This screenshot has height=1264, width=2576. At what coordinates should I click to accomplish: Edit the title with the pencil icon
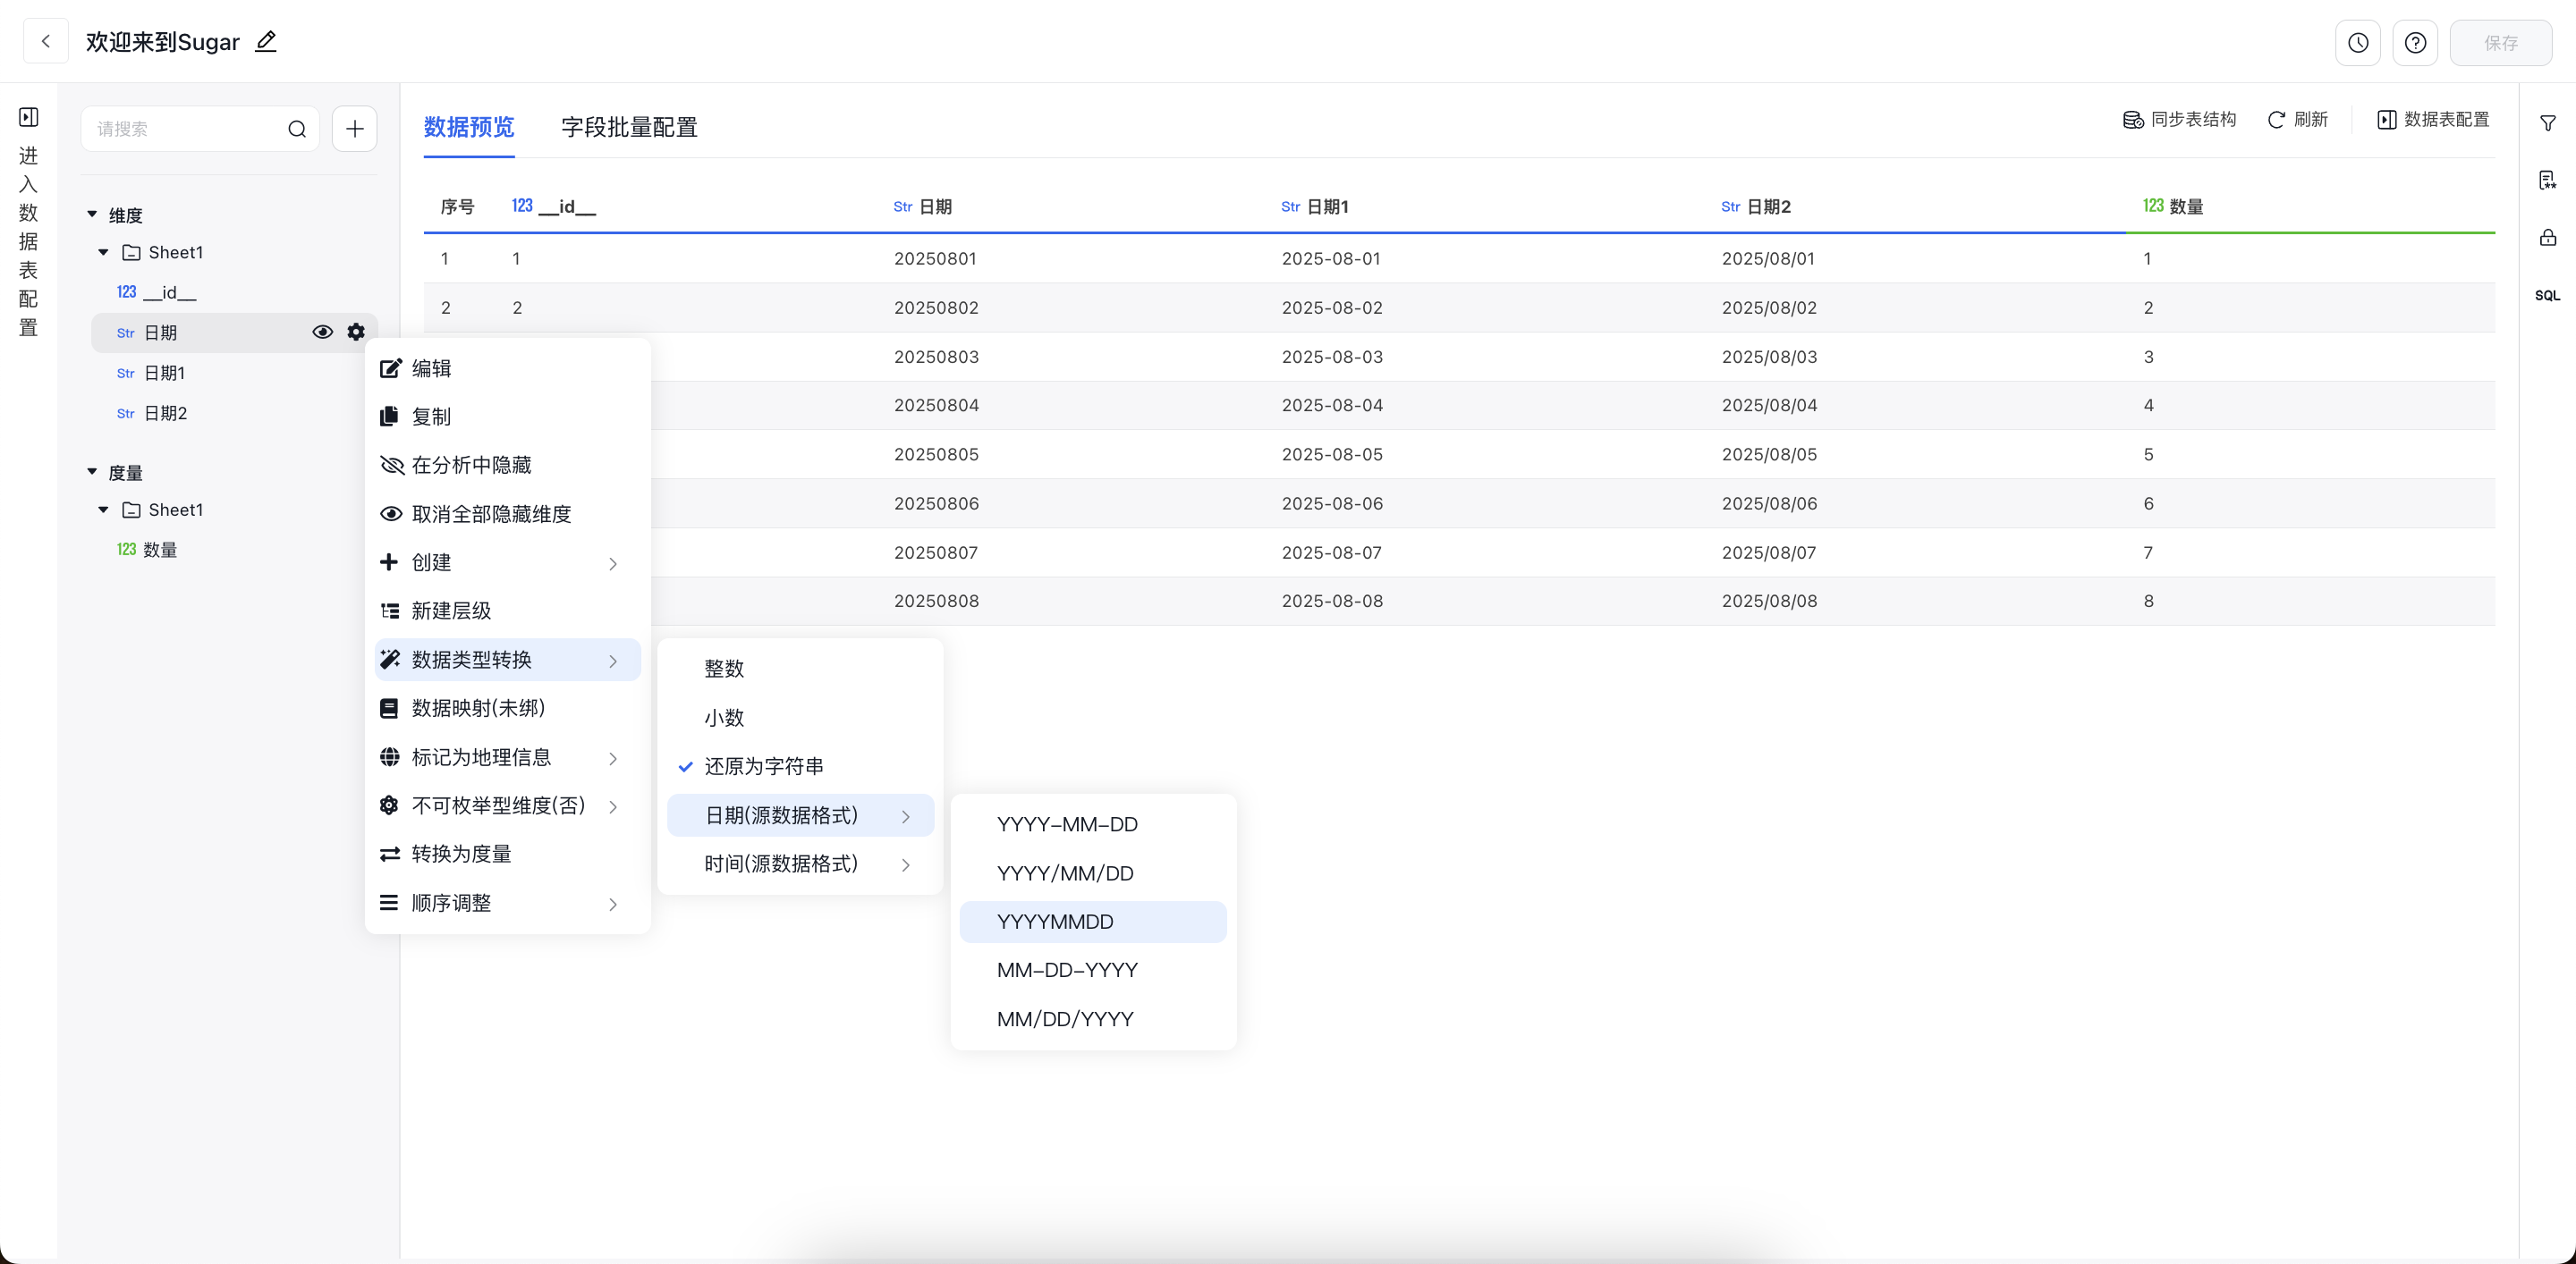tap(266, 42)
